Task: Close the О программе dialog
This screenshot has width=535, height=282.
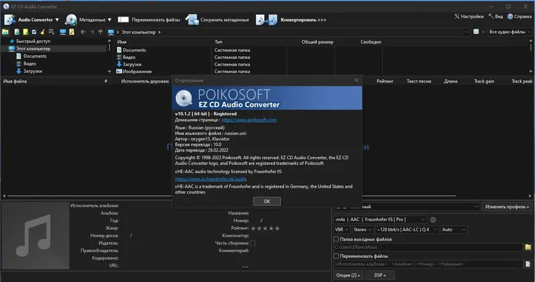Action: [x=356, y=80]
